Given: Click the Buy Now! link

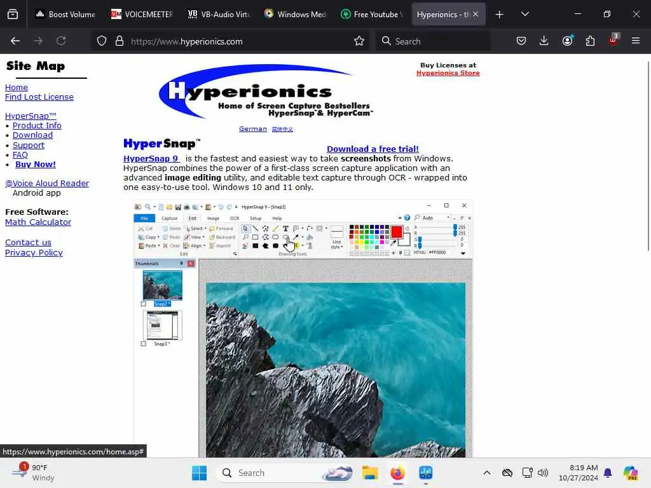Looking at the screenshot, I should pyautogui.click(x=36, y=165).
